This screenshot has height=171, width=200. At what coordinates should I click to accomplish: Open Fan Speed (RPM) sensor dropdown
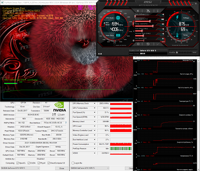click(95, 117)
